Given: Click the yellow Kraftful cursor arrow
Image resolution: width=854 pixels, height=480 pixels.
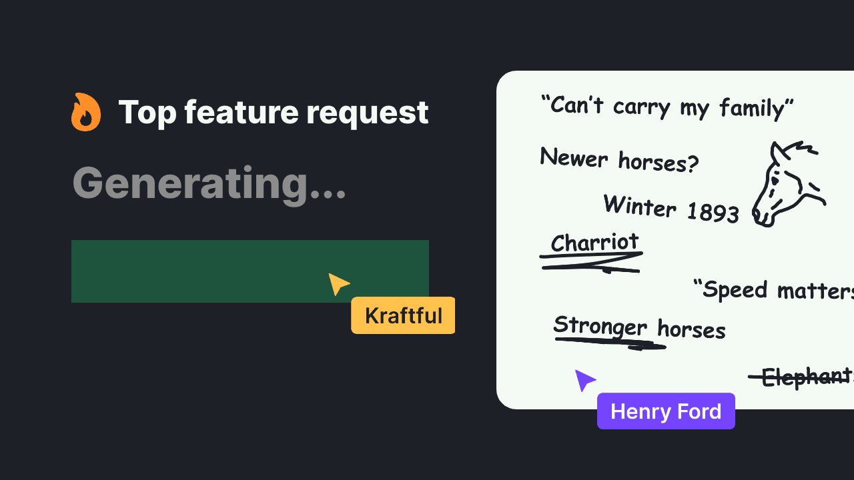Looking at the screenshot, I should (x=338, y=283).
